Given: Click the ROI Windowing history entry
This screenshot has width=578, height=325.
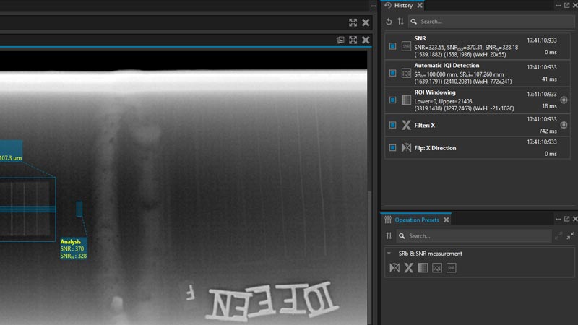Looking at the screenshot, I should pyautogui.click(x=462, y=100).
